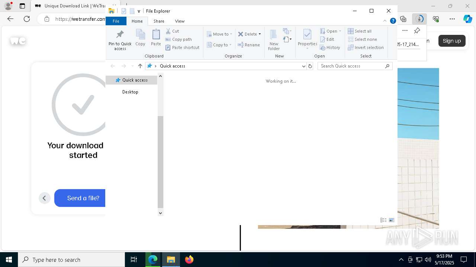
Task: Open More options in Edge downloads panel
Action: [x=405, y=30]
